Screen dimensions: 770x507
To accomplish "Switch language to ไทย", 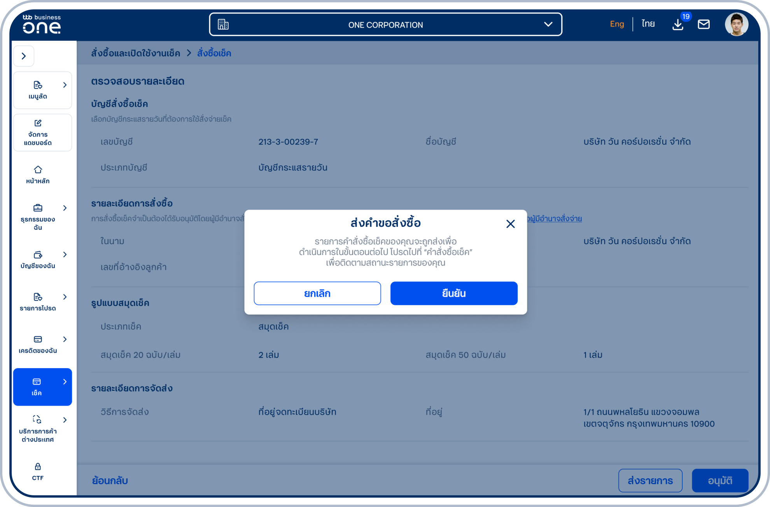I will 648,24.
